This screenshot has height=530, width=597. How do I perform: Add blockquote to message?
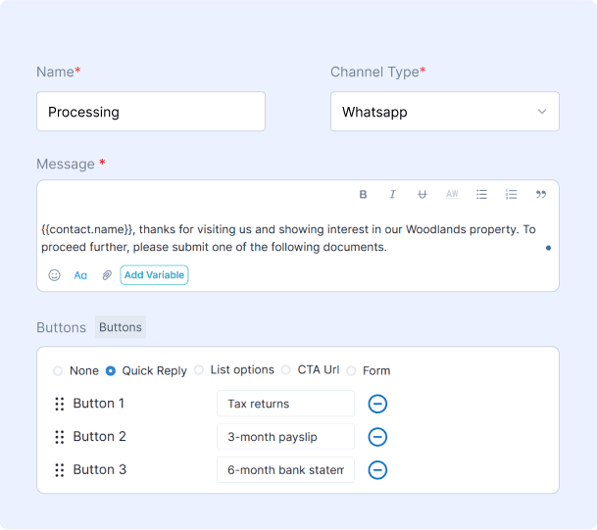tap(540, 195)
